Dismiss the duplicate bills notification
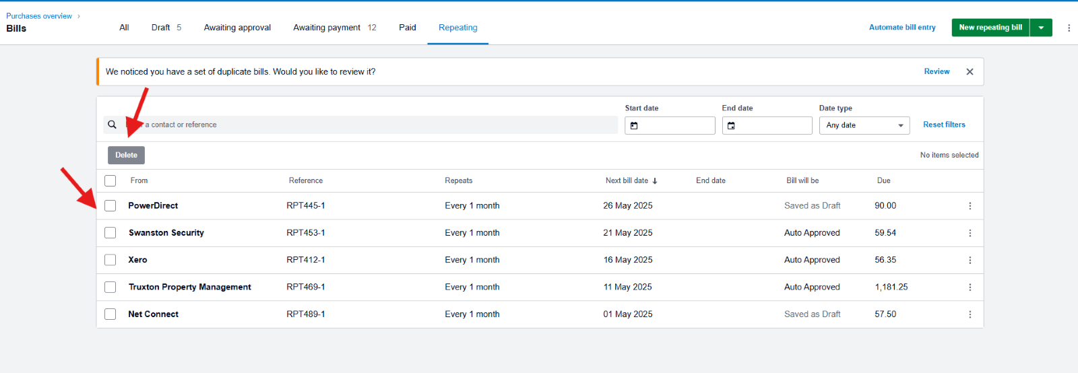 (970, 71)
